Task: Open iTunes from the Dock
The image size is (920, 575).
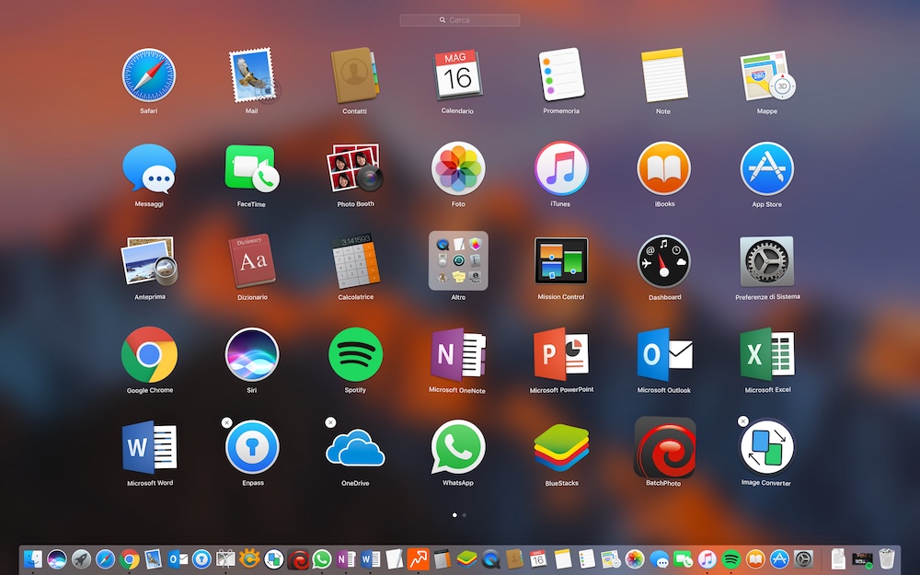Action: click(707, 559)
